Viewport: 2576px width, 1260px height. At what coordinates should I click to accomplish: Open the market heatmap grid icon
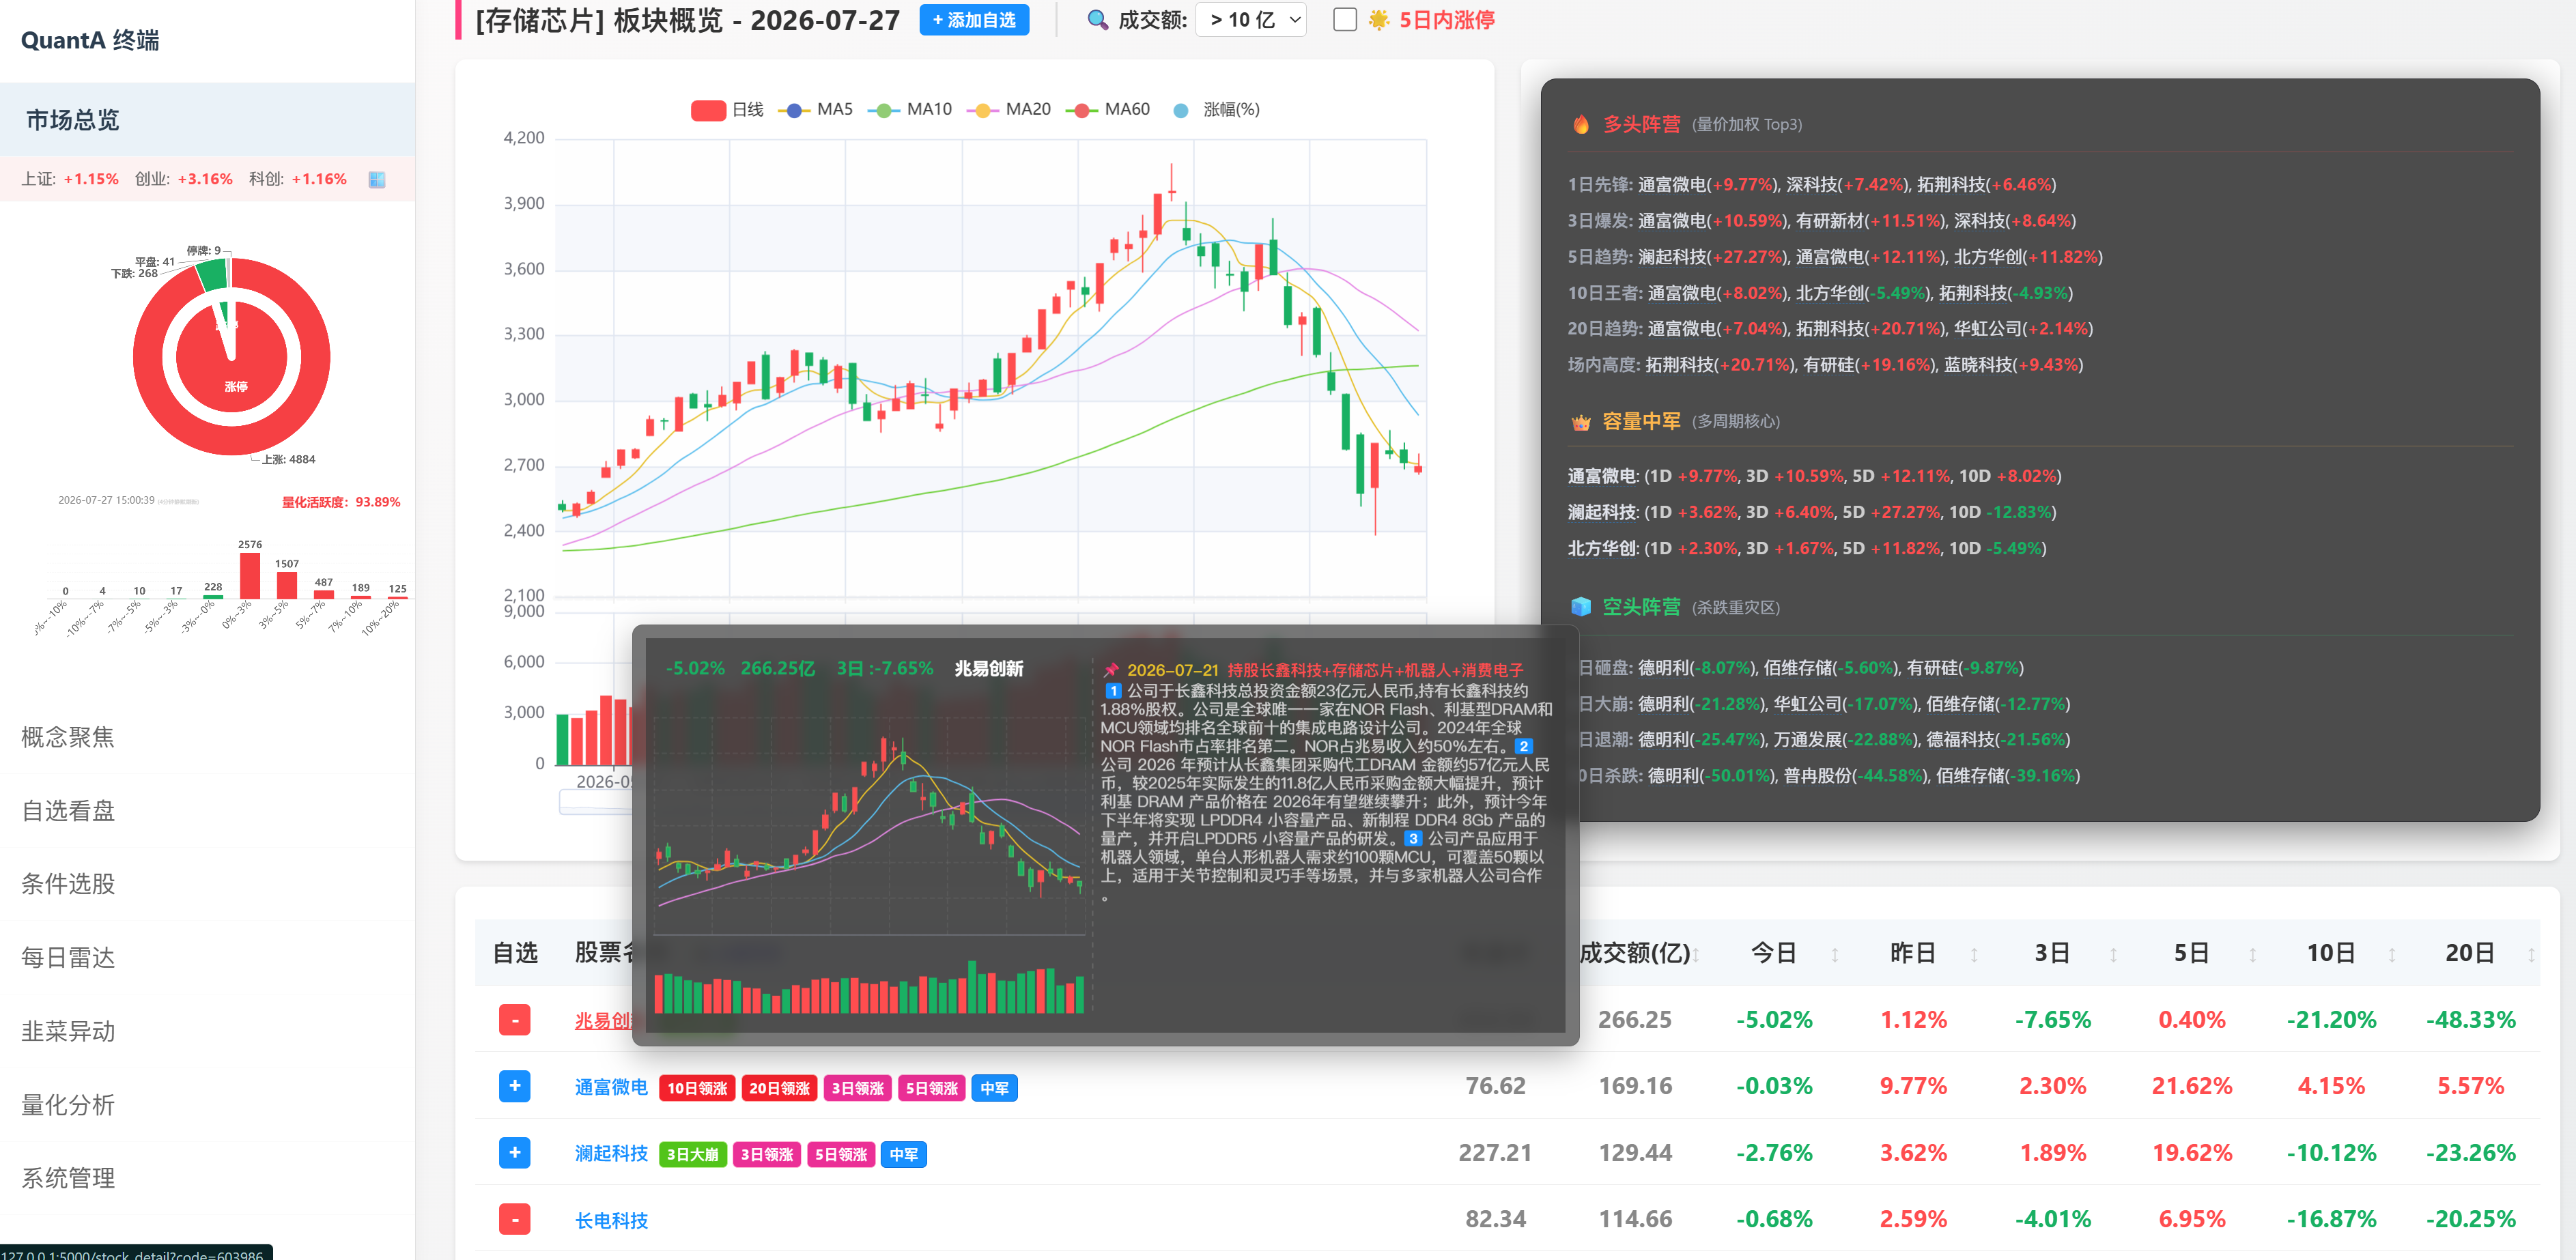click(x=377, y=180)
